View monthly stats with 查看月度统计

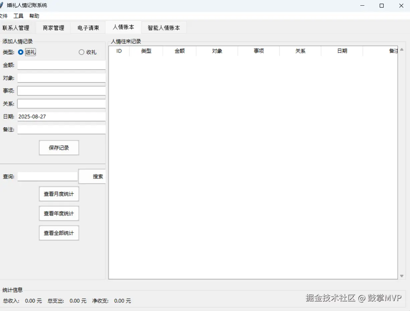click(x=59, y=194)
